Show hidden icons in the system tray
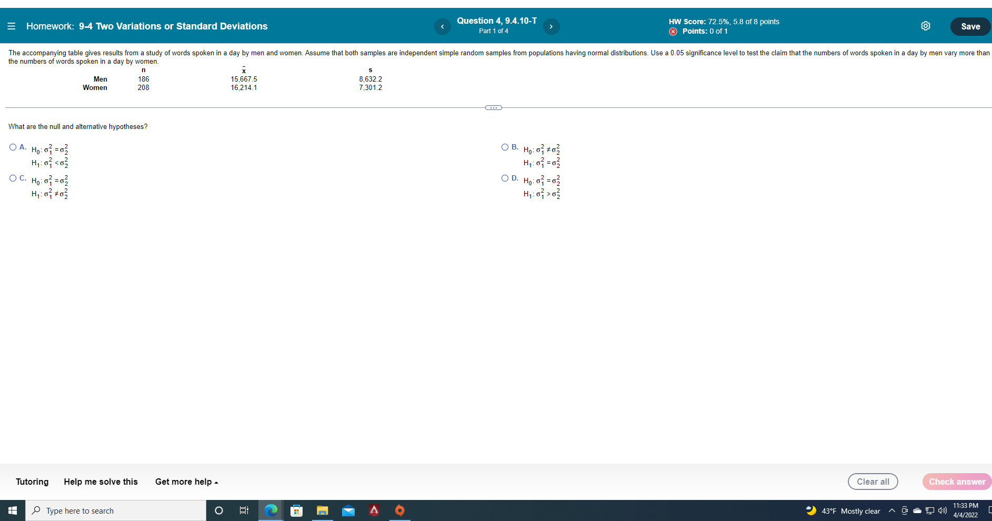This screenshot has width=992, height=521. point(892,510)
